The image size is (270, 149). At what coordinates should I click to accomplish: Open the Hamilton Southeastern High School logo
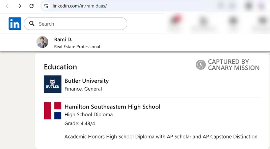[53, 111]
